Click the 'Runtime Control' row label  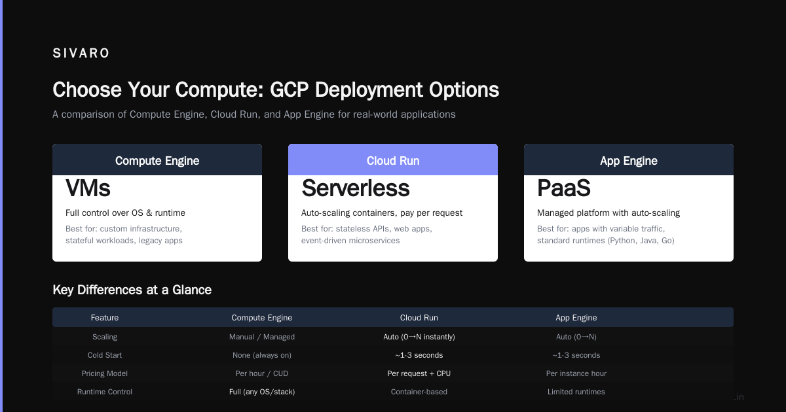click(x=105, y=392)
